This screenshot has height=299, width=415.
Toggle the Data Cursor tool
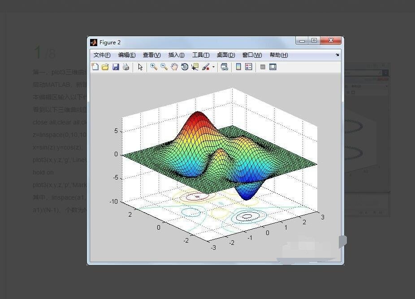click(x=195, y=67)
